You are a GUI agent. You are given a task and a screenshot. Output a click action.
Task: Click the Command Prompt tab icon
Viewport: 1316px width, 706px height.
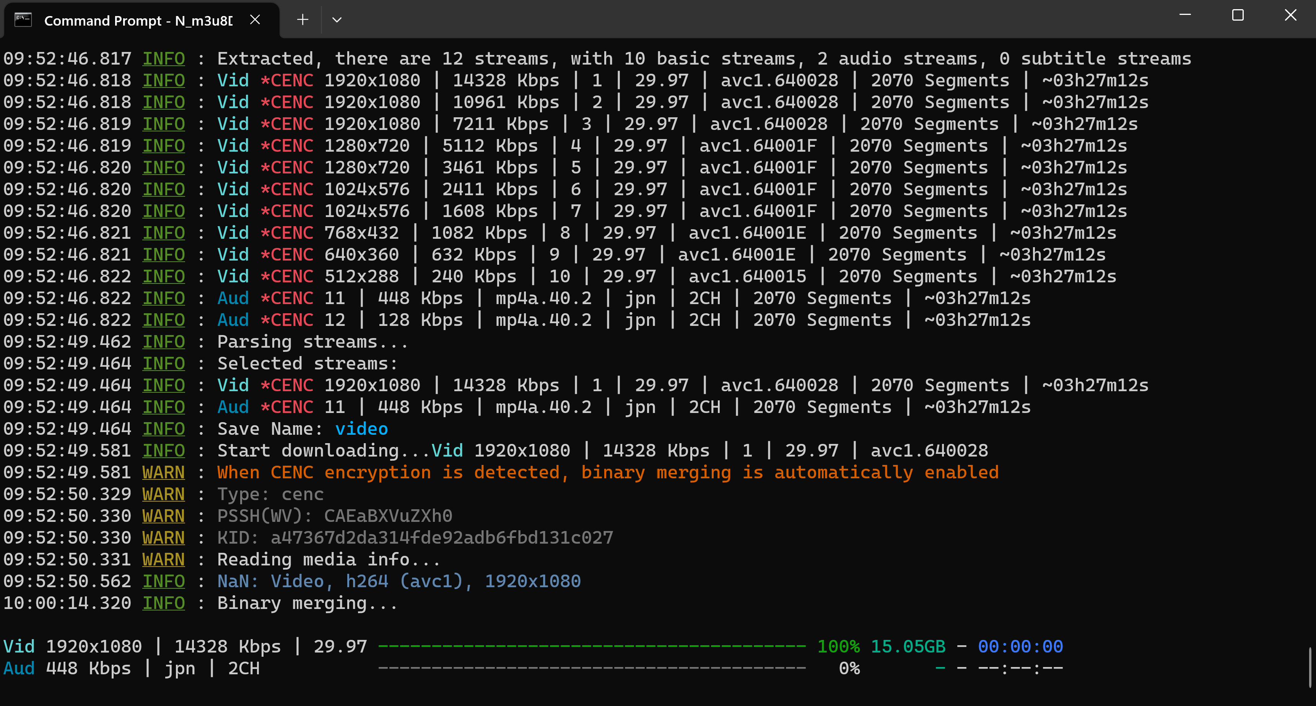pos(23,20)
